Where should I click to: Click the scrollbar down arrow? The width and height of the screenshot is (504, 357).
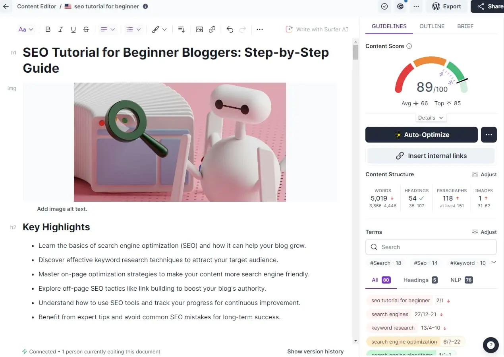(x=355, y=341)
